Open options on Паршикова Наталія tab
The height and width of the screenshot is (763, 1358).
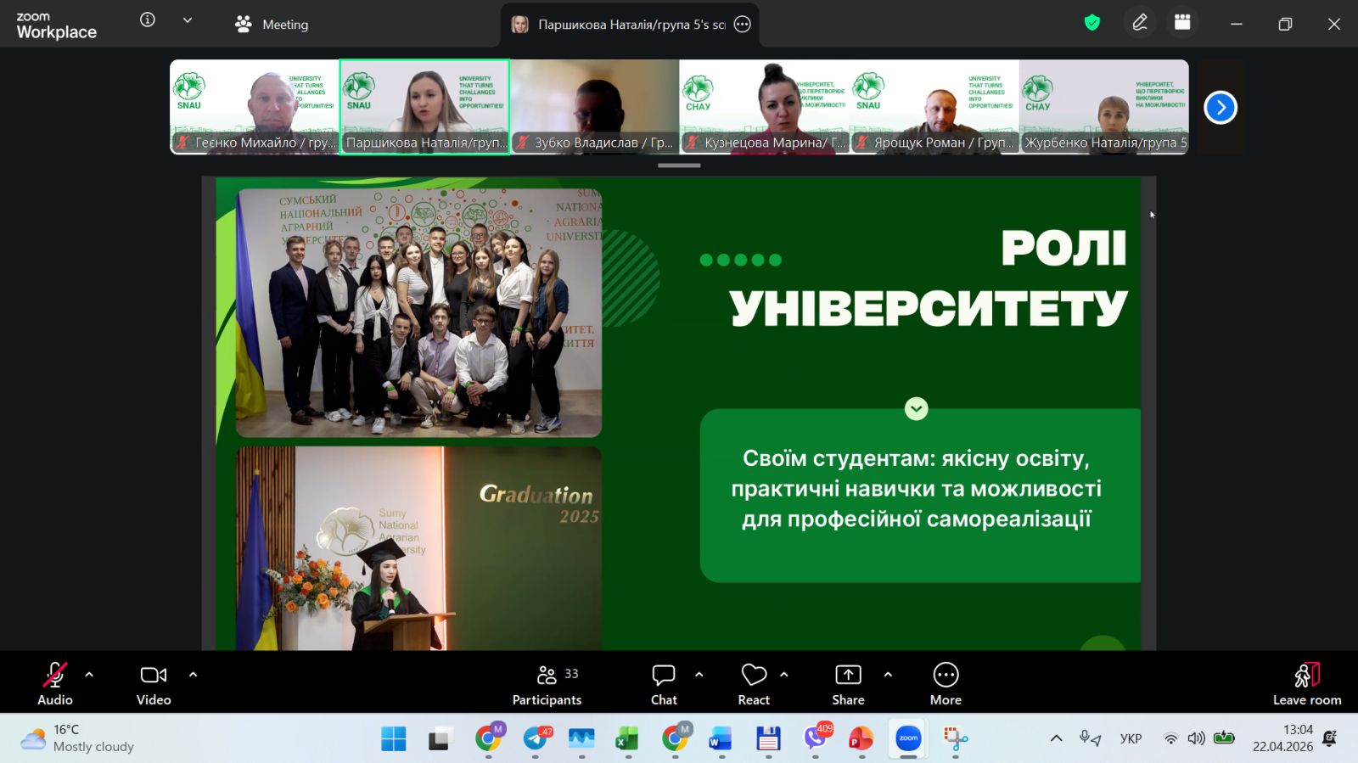pos(743,25)
